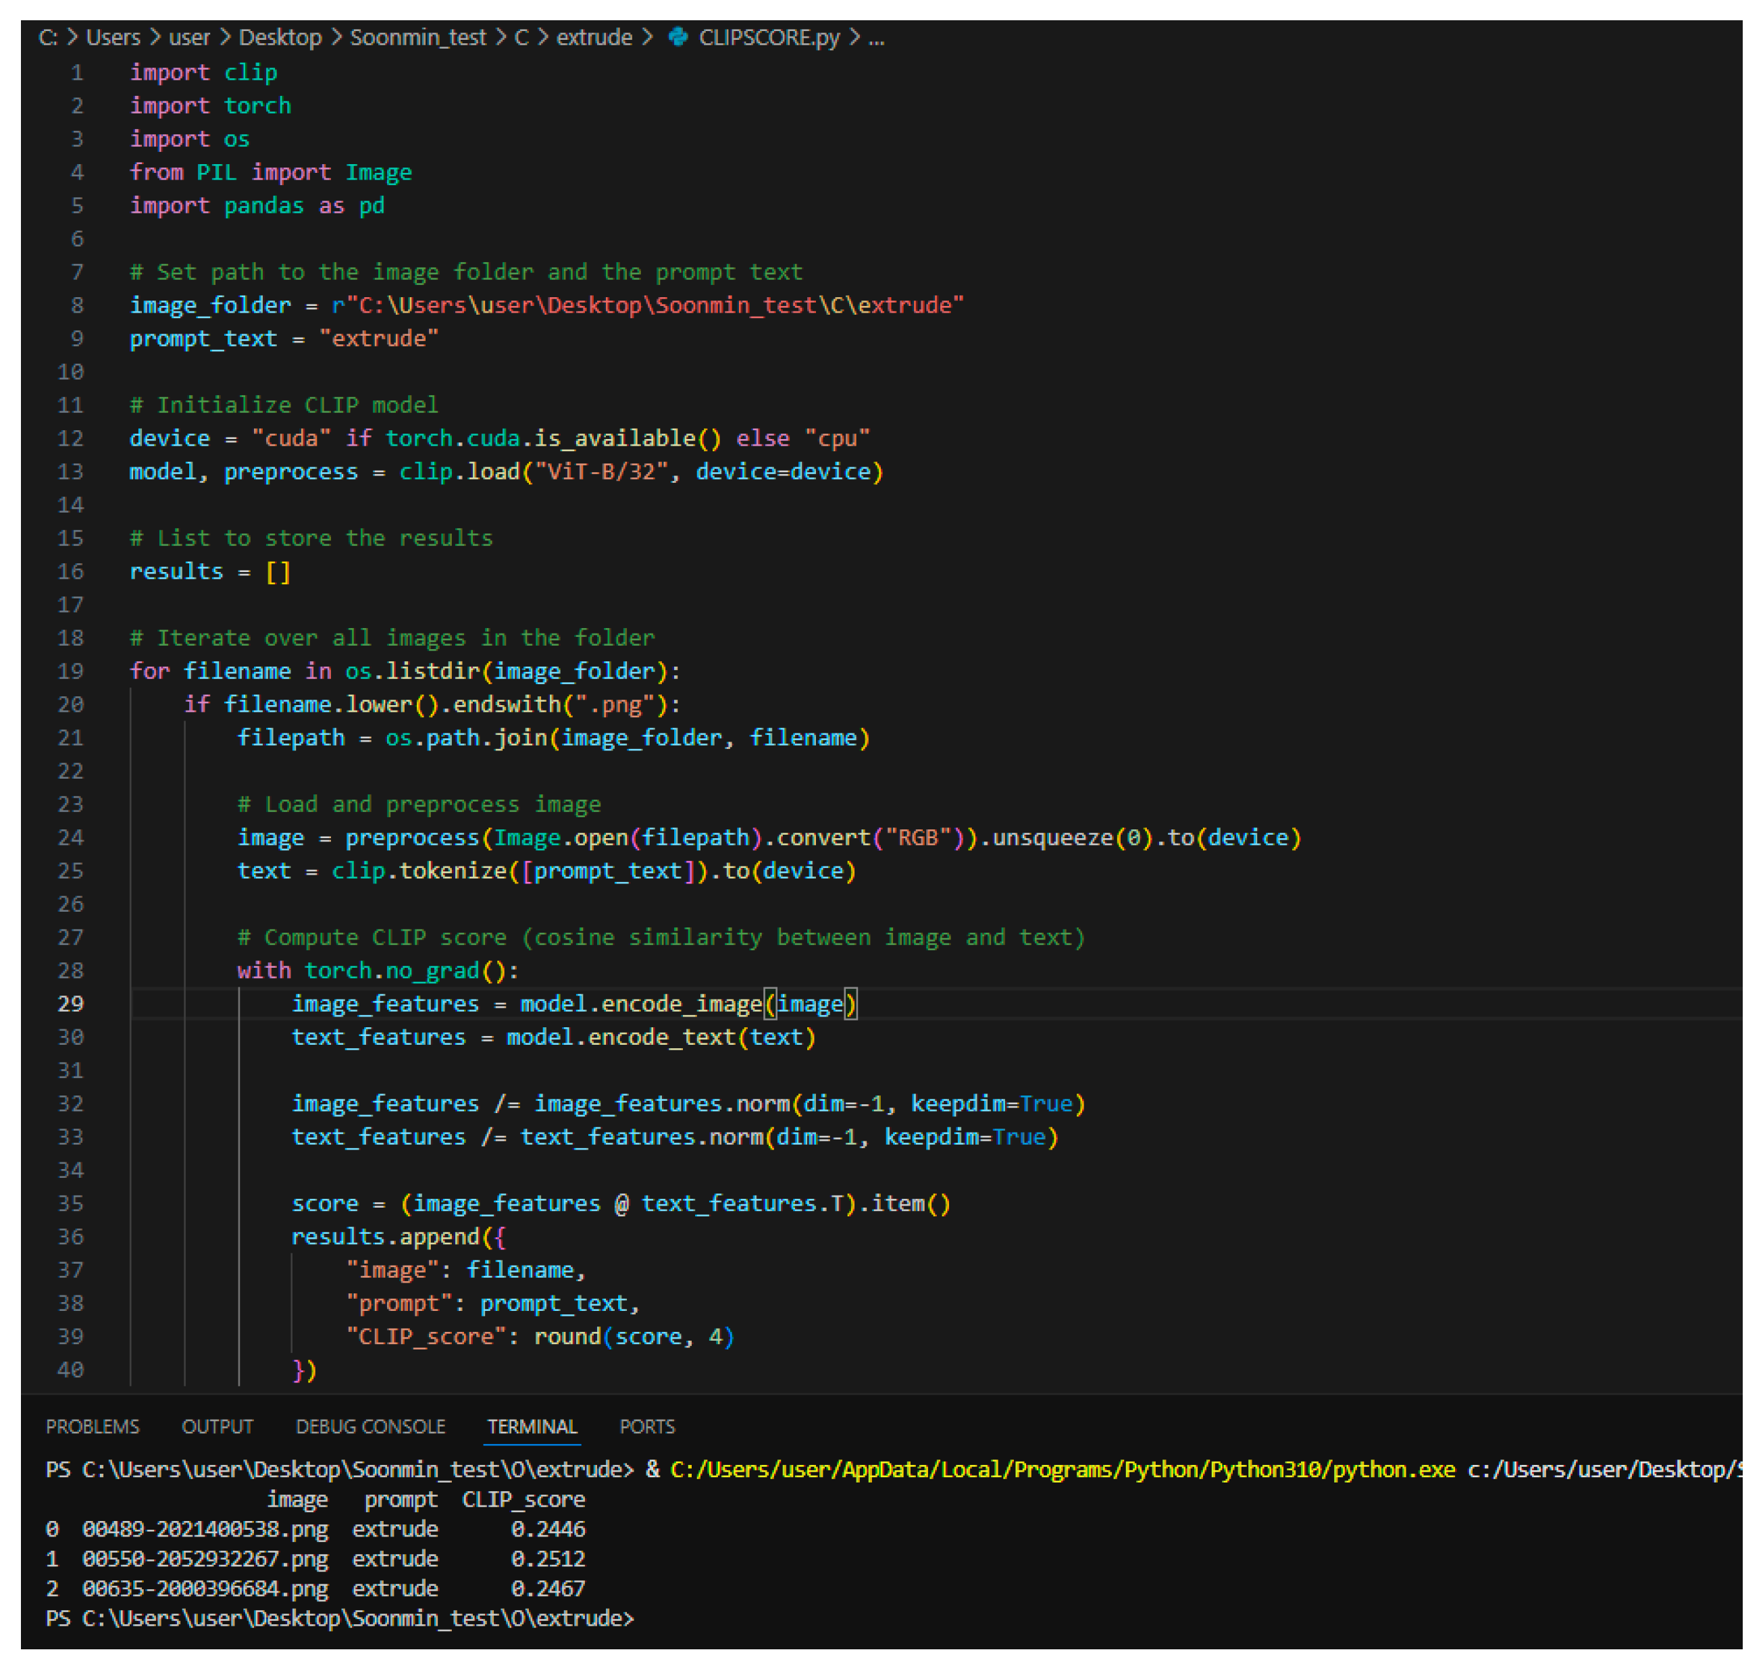Click line number 29 in the gutter
The image size is (1763, 1677).
pyautogui.click(x=71, y=1004)
